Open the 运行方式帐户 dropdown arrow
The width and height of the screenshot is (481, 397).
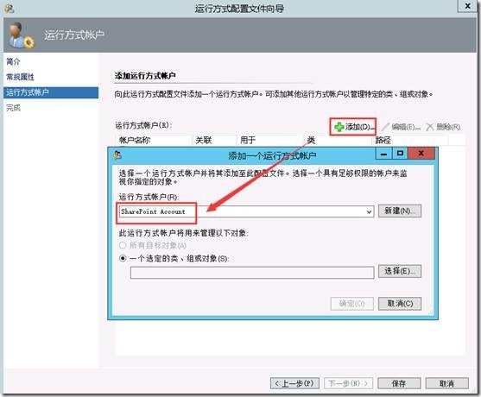(369, 211)
